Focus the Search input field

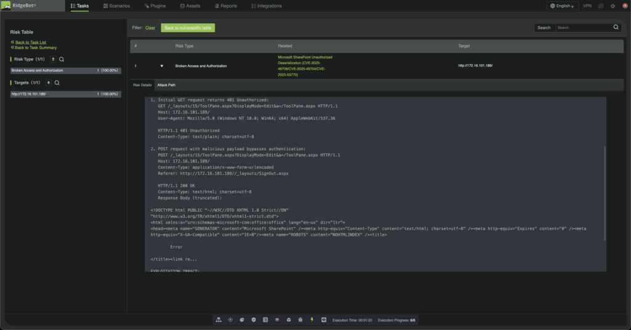click(x=584, y=28)
